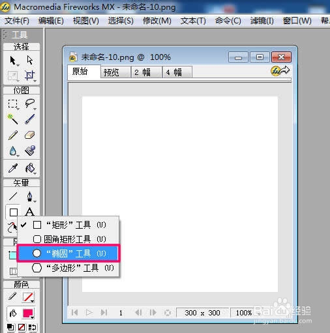330x333 pixels.
Task: Click the stop button in frame controls
Action: pos(168,313)
